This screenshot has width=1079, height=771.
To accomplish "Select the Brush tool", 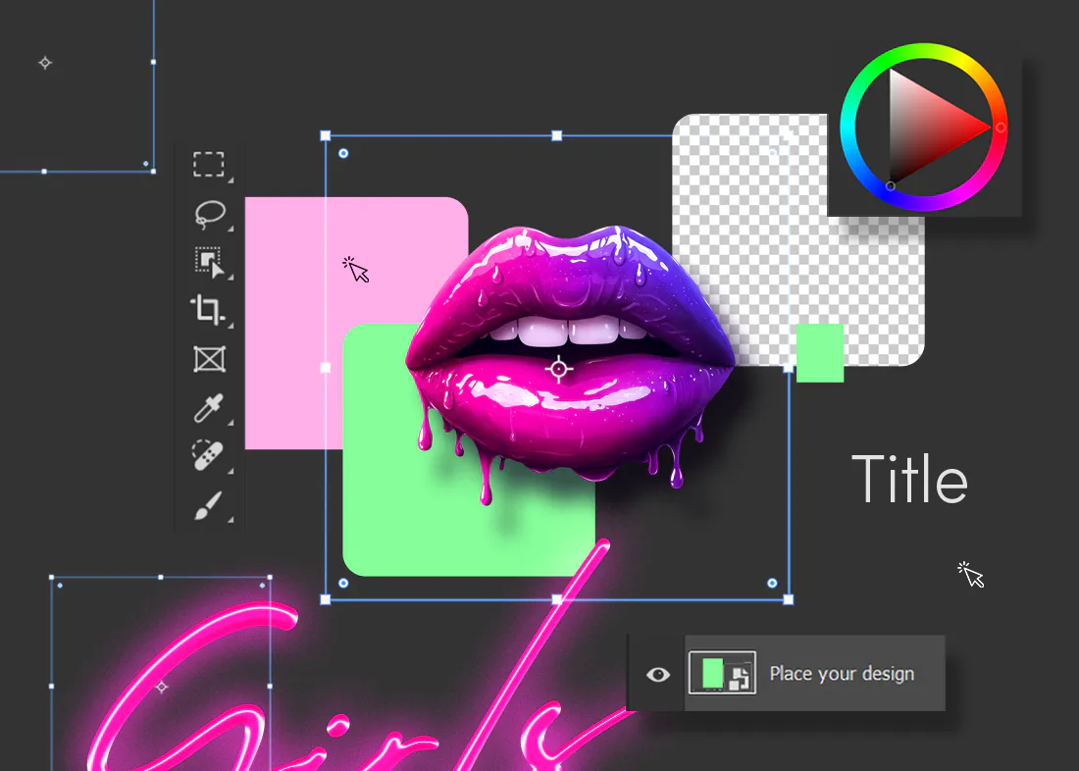I will (x=208, y=505).
